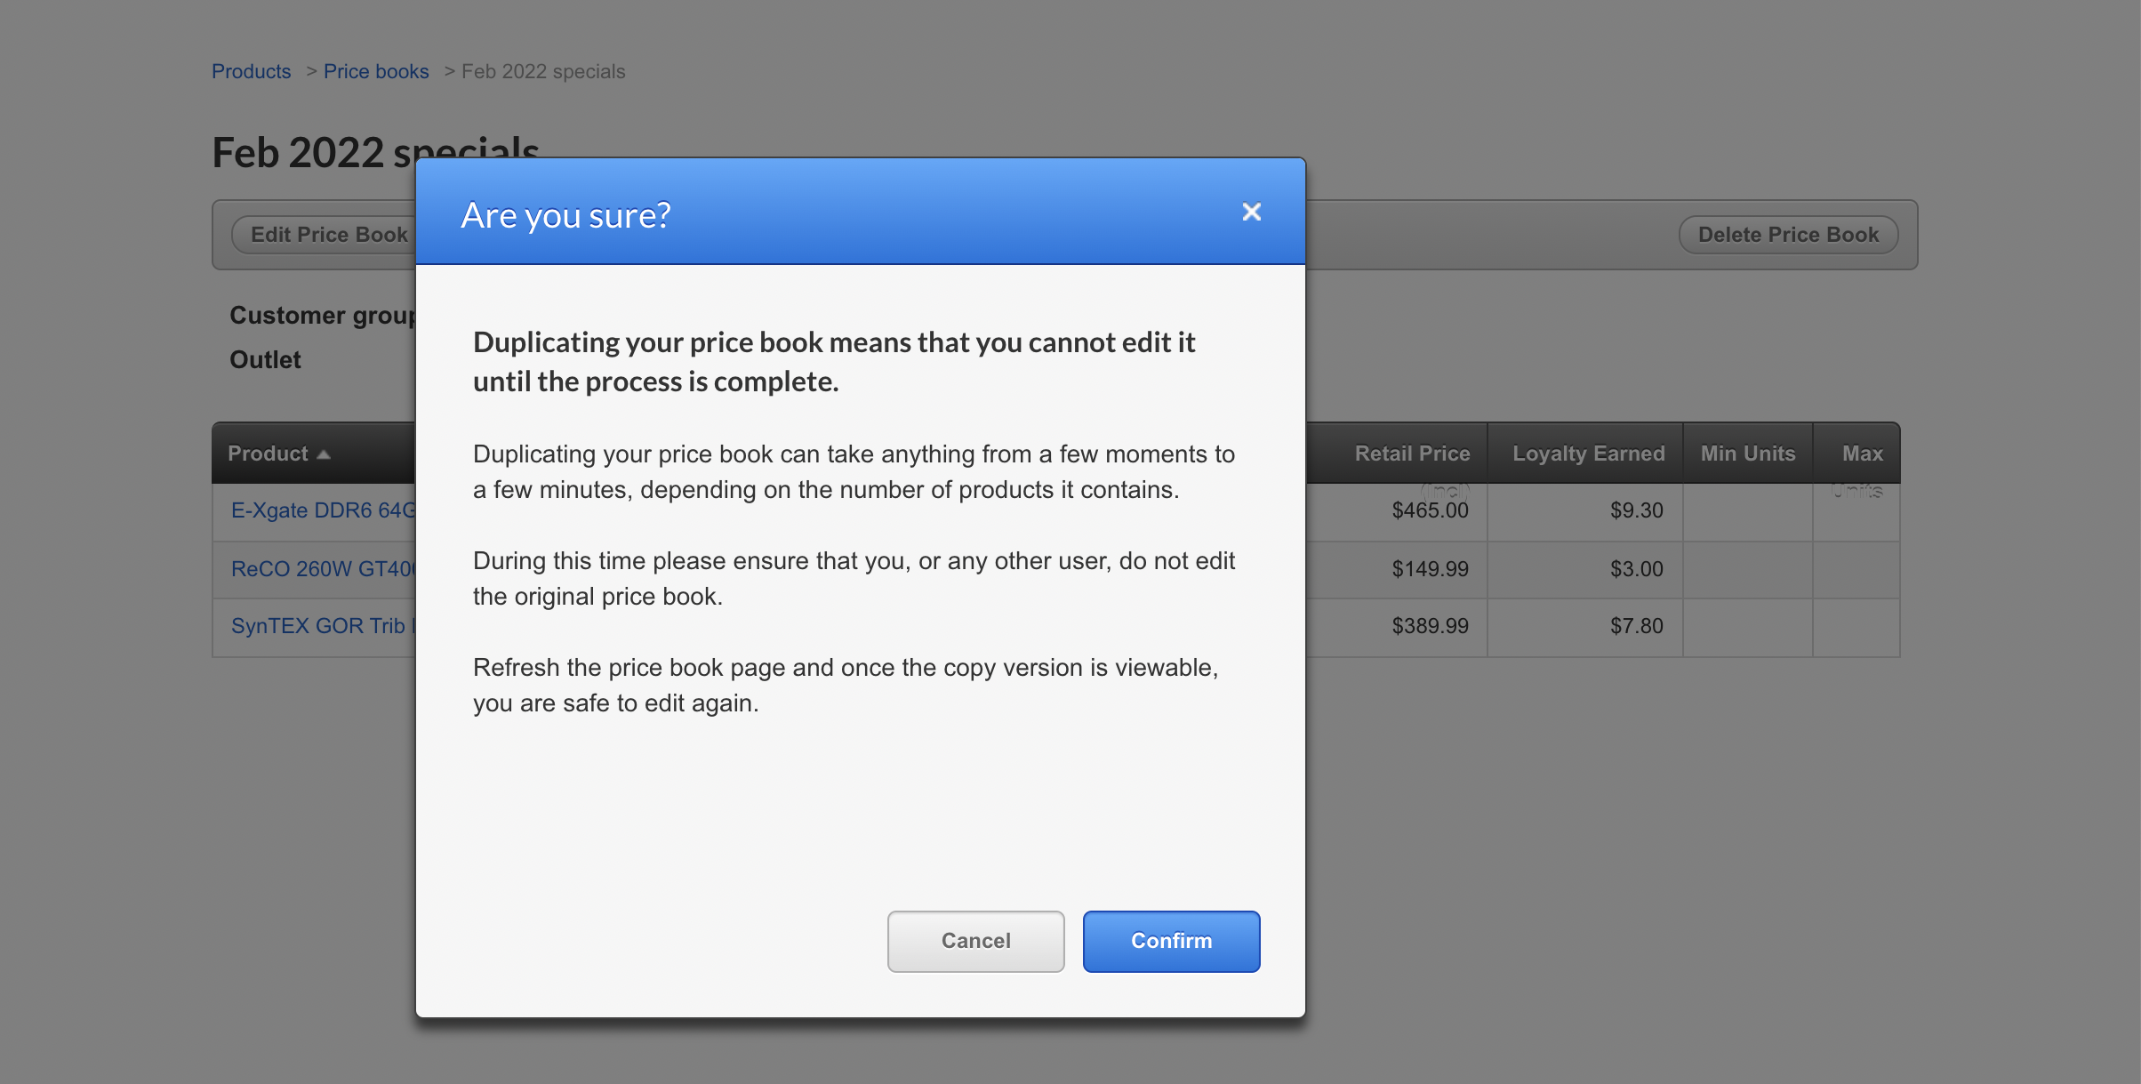Click the Delete Price Book button
The width and height of the screenshot is (2141, 1084).
pos(1788,235)
